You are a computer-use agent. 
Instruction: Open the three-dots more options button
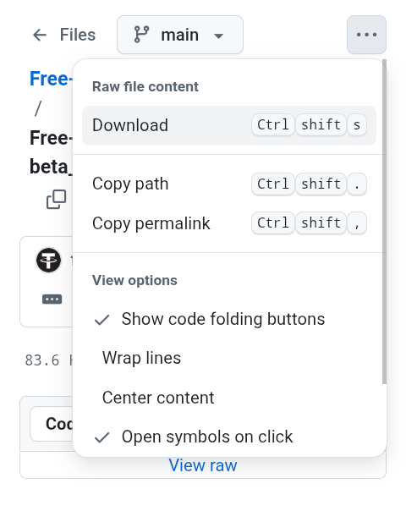(366, 35)
